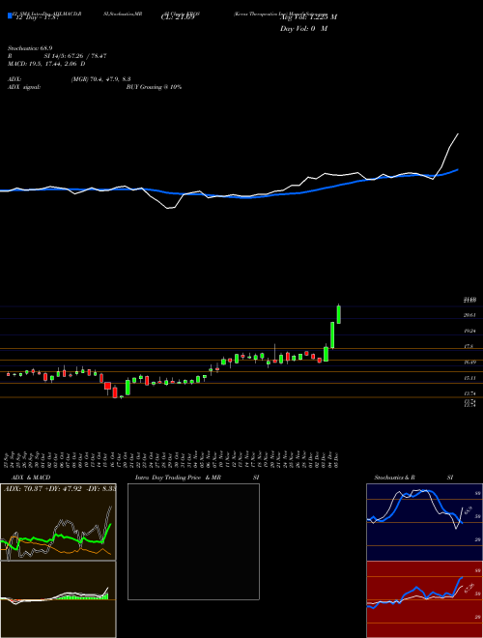Click the 19.24 price axis label

469,332
